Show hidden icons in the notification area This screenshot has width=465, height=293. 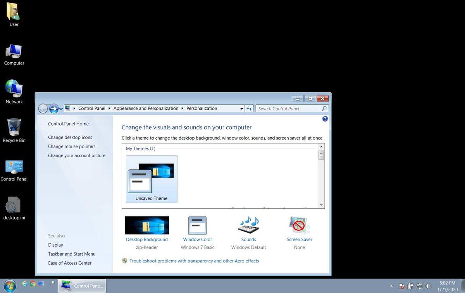click(392, 286)
